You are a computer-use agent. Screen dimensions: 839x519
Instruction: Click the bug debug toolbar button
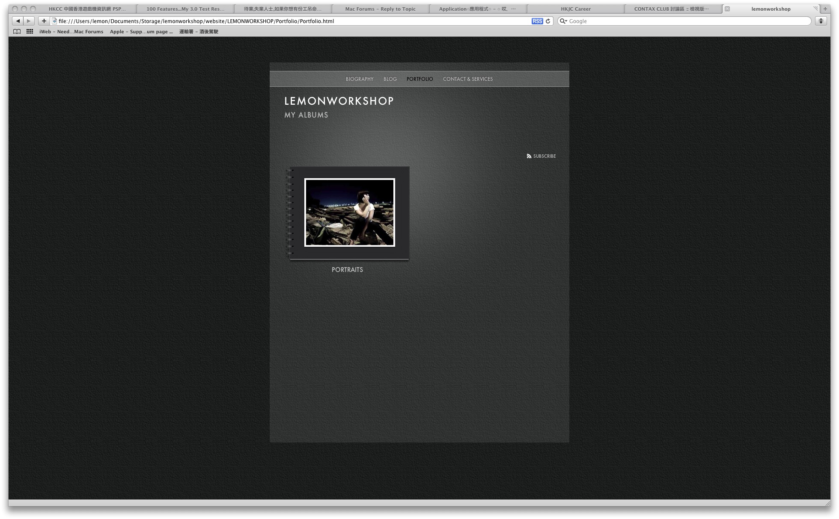821,21
